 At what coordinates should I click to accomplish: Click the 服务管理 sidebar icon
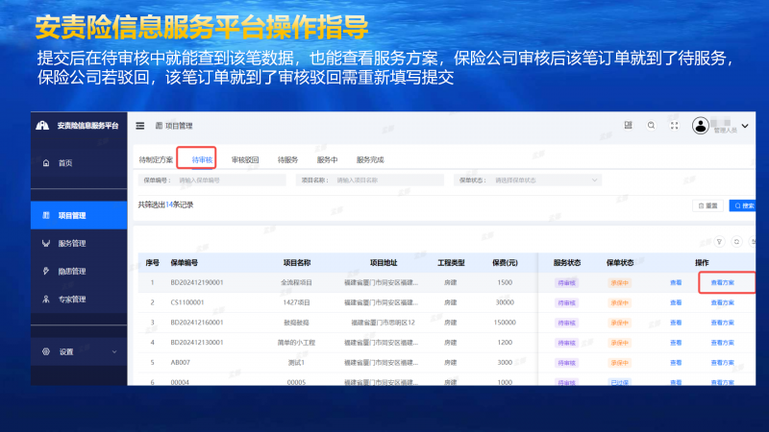(46, 244)
